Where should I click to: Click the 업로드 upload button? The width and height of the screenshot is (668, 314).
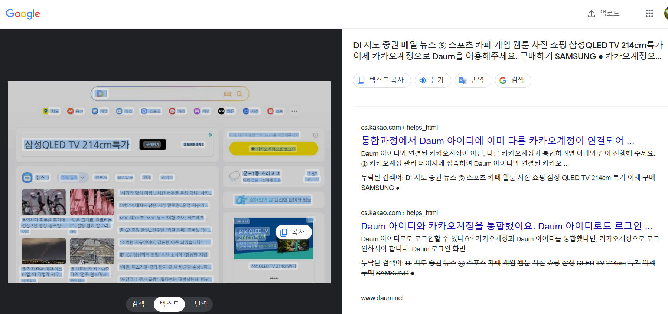603,13
